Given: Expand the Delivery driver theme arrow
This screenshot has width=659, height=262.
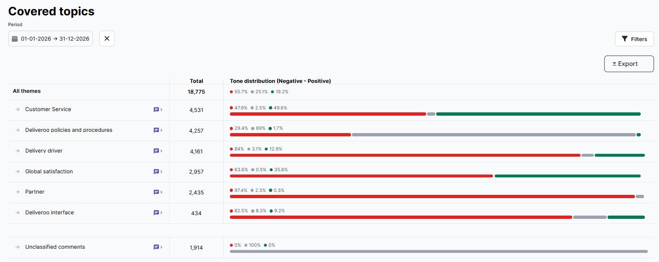Looking at the screenshot, I should click(17, 151).
